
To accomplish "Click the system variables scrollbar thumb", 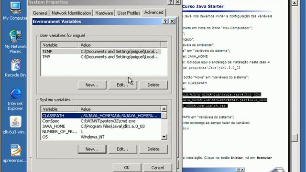I will [164, 115].
